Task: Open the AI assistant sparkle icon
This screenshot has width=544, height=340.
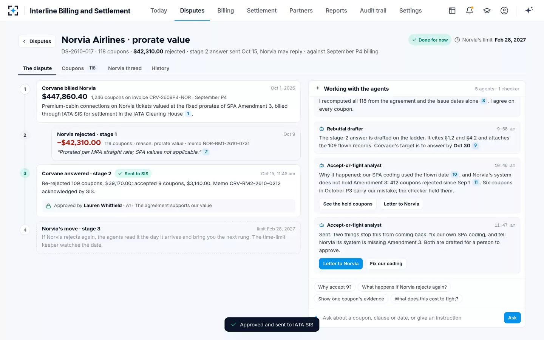Action: coord(529,10)
